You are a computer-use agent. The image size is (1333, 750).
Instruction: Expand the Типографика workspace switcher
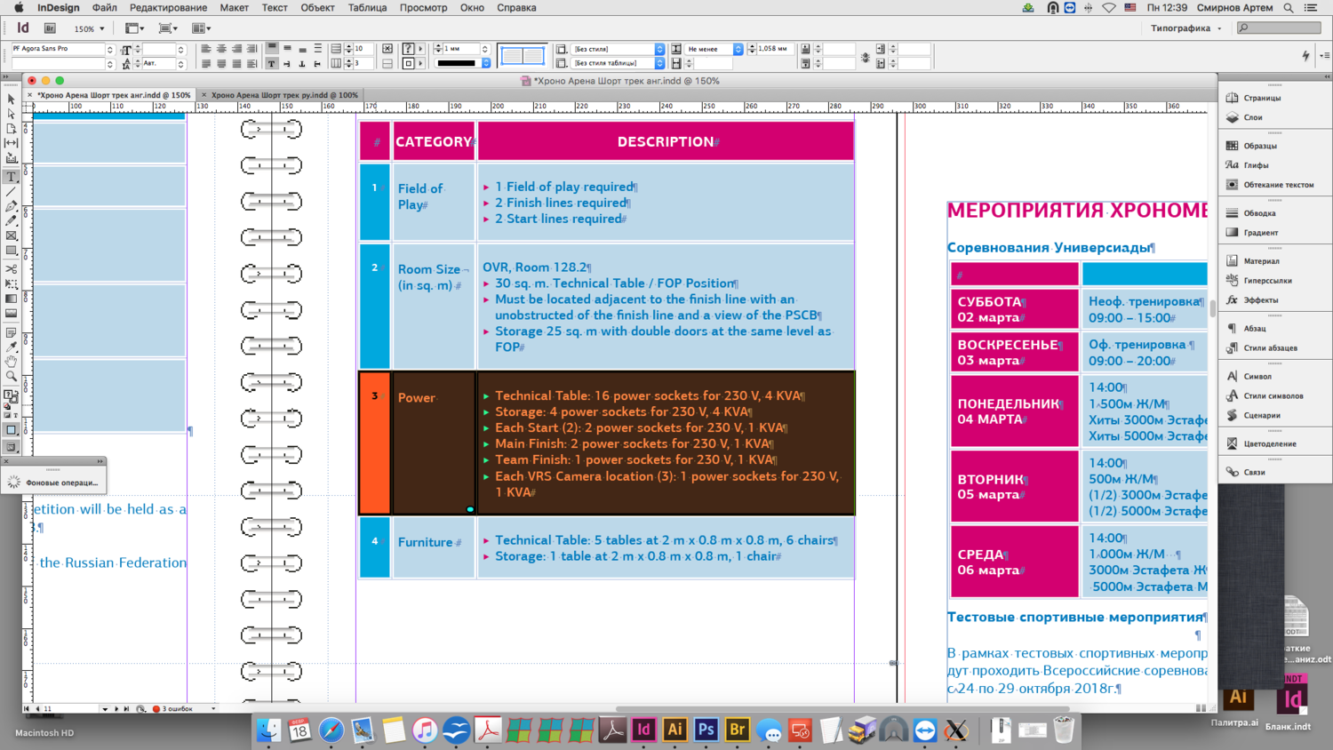coord(1186,28)
